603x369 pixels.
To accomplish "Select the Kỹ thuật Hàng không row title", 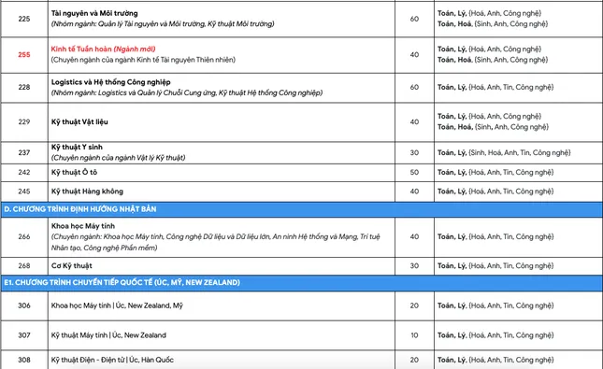I will coord(87,191).
